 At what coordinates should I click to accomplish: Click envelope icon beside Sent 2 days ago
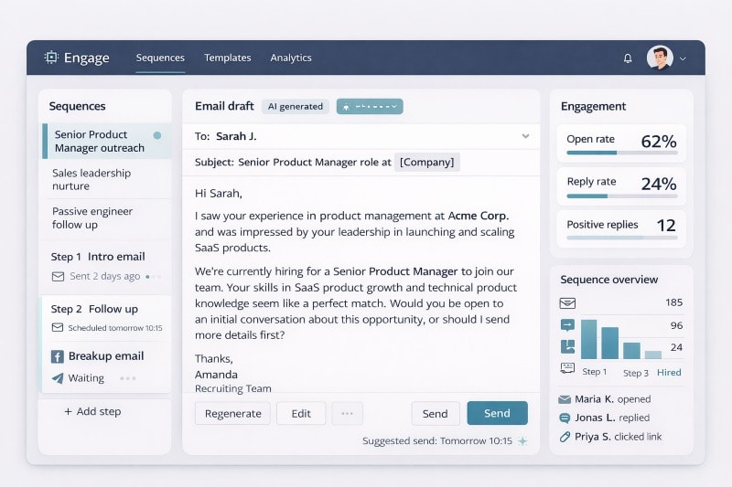(x=58, y=276)
